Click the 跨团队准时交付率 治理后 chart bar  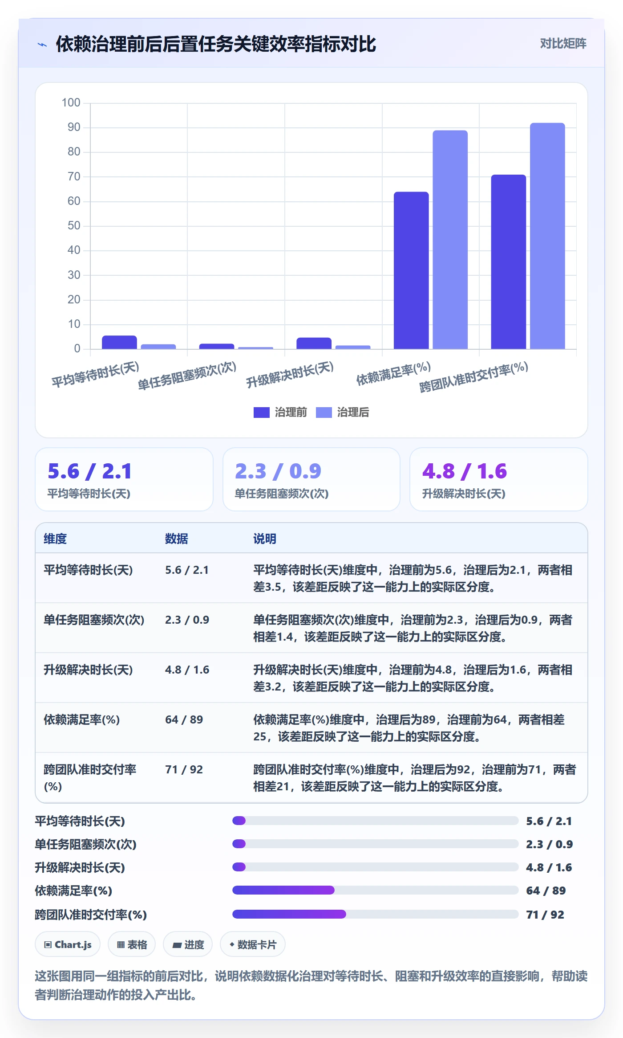[547, 236]
